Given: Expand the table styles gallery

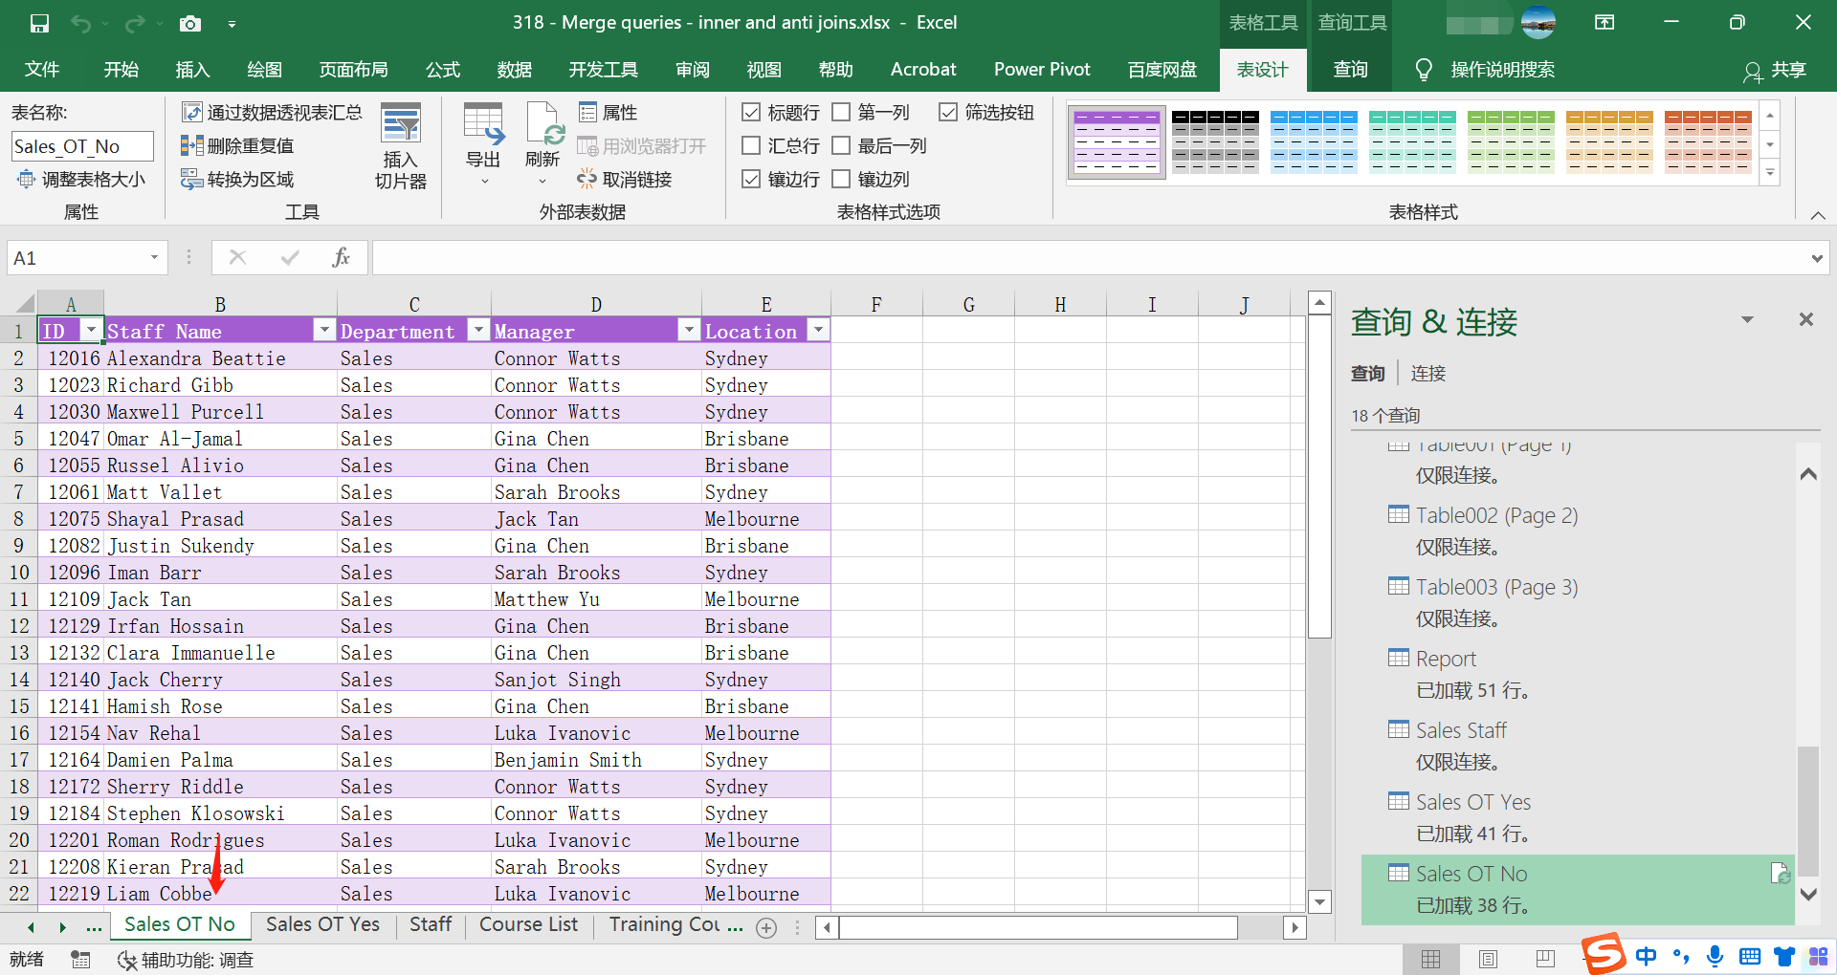Looking at the screenshot, I should [x=1771, y=173].
